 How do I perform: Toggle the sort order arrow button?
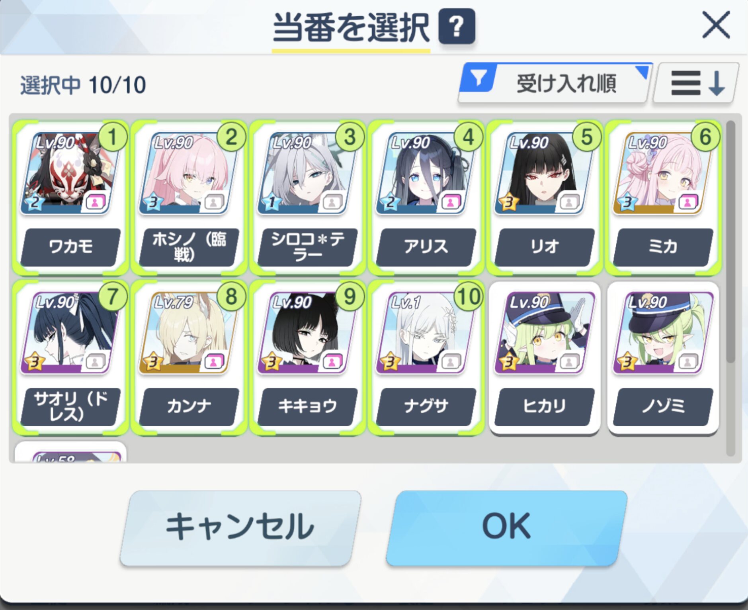pos(696,83)
